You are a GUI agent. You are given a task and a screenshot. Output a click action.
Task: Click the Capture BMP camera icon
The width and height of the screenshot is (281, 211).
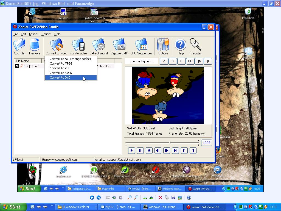point(119,45)
